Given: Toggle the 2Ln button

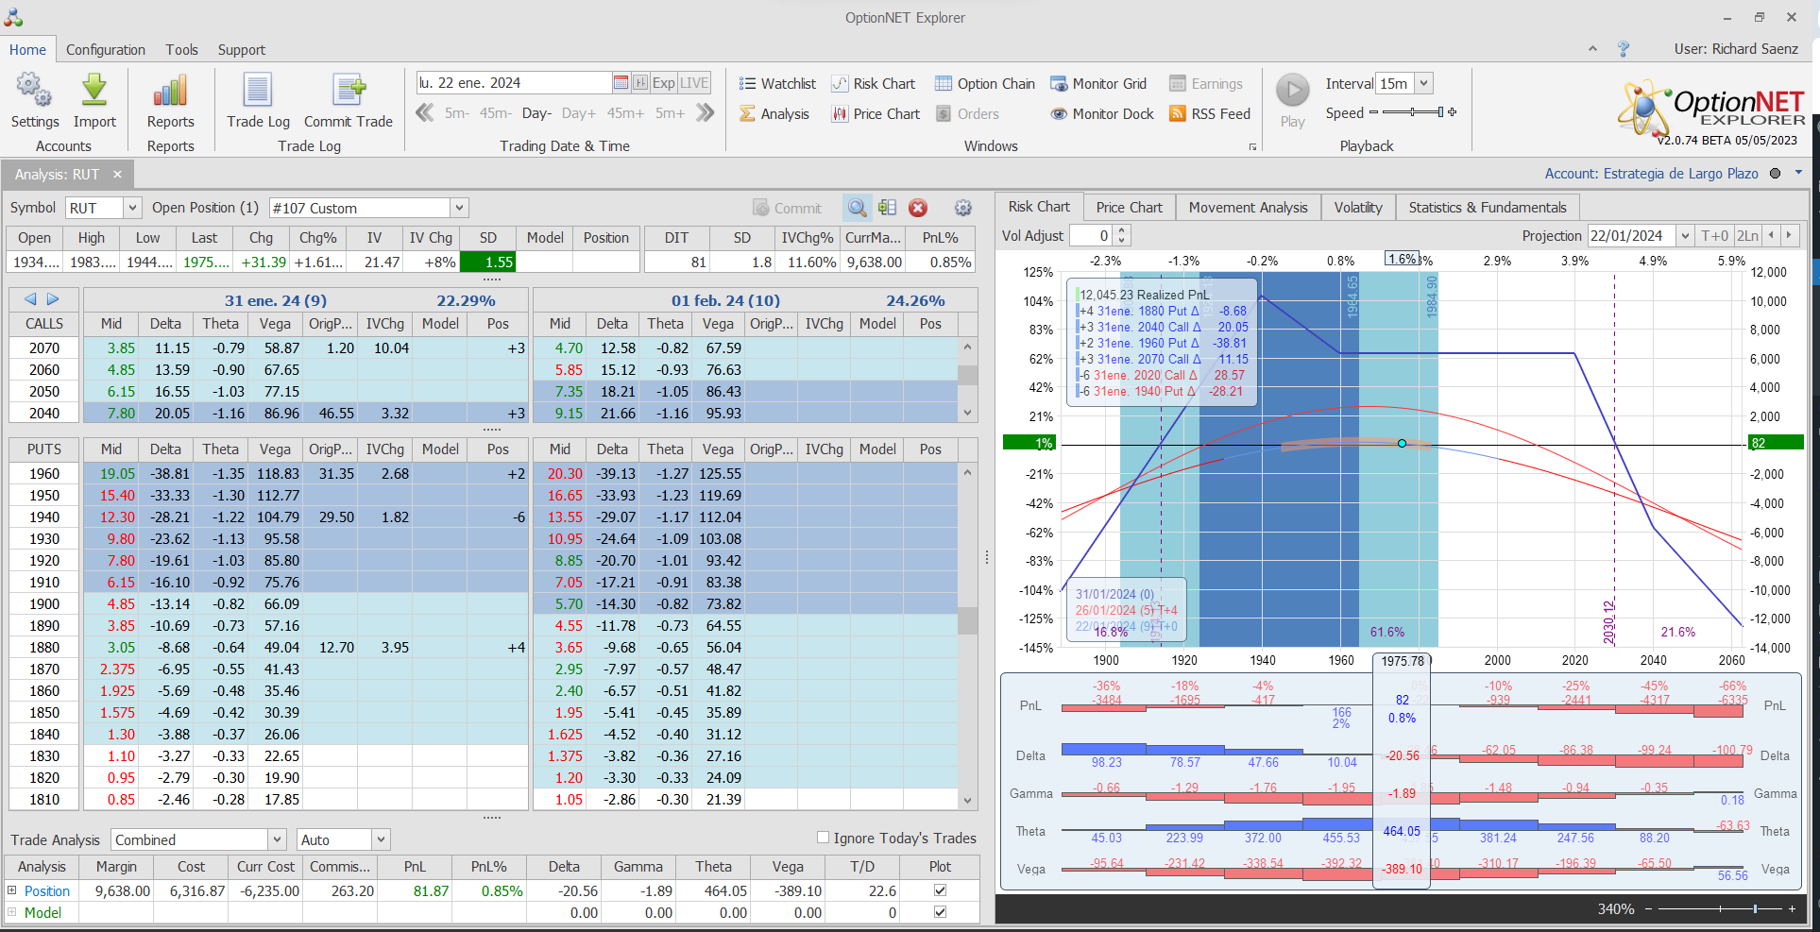Looking at the screenshot, I should point(1747,236).
